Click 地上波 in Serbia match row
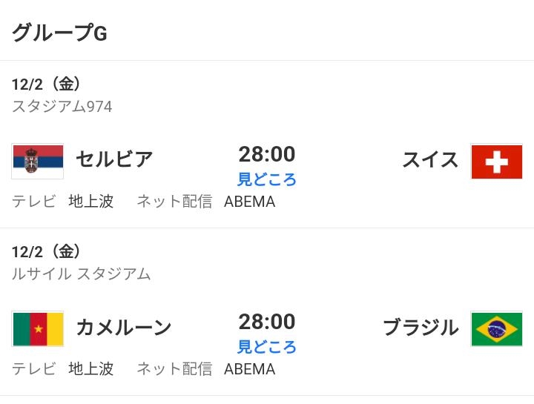The height and width of the screenshot is (404, 534). click(91, 202)
